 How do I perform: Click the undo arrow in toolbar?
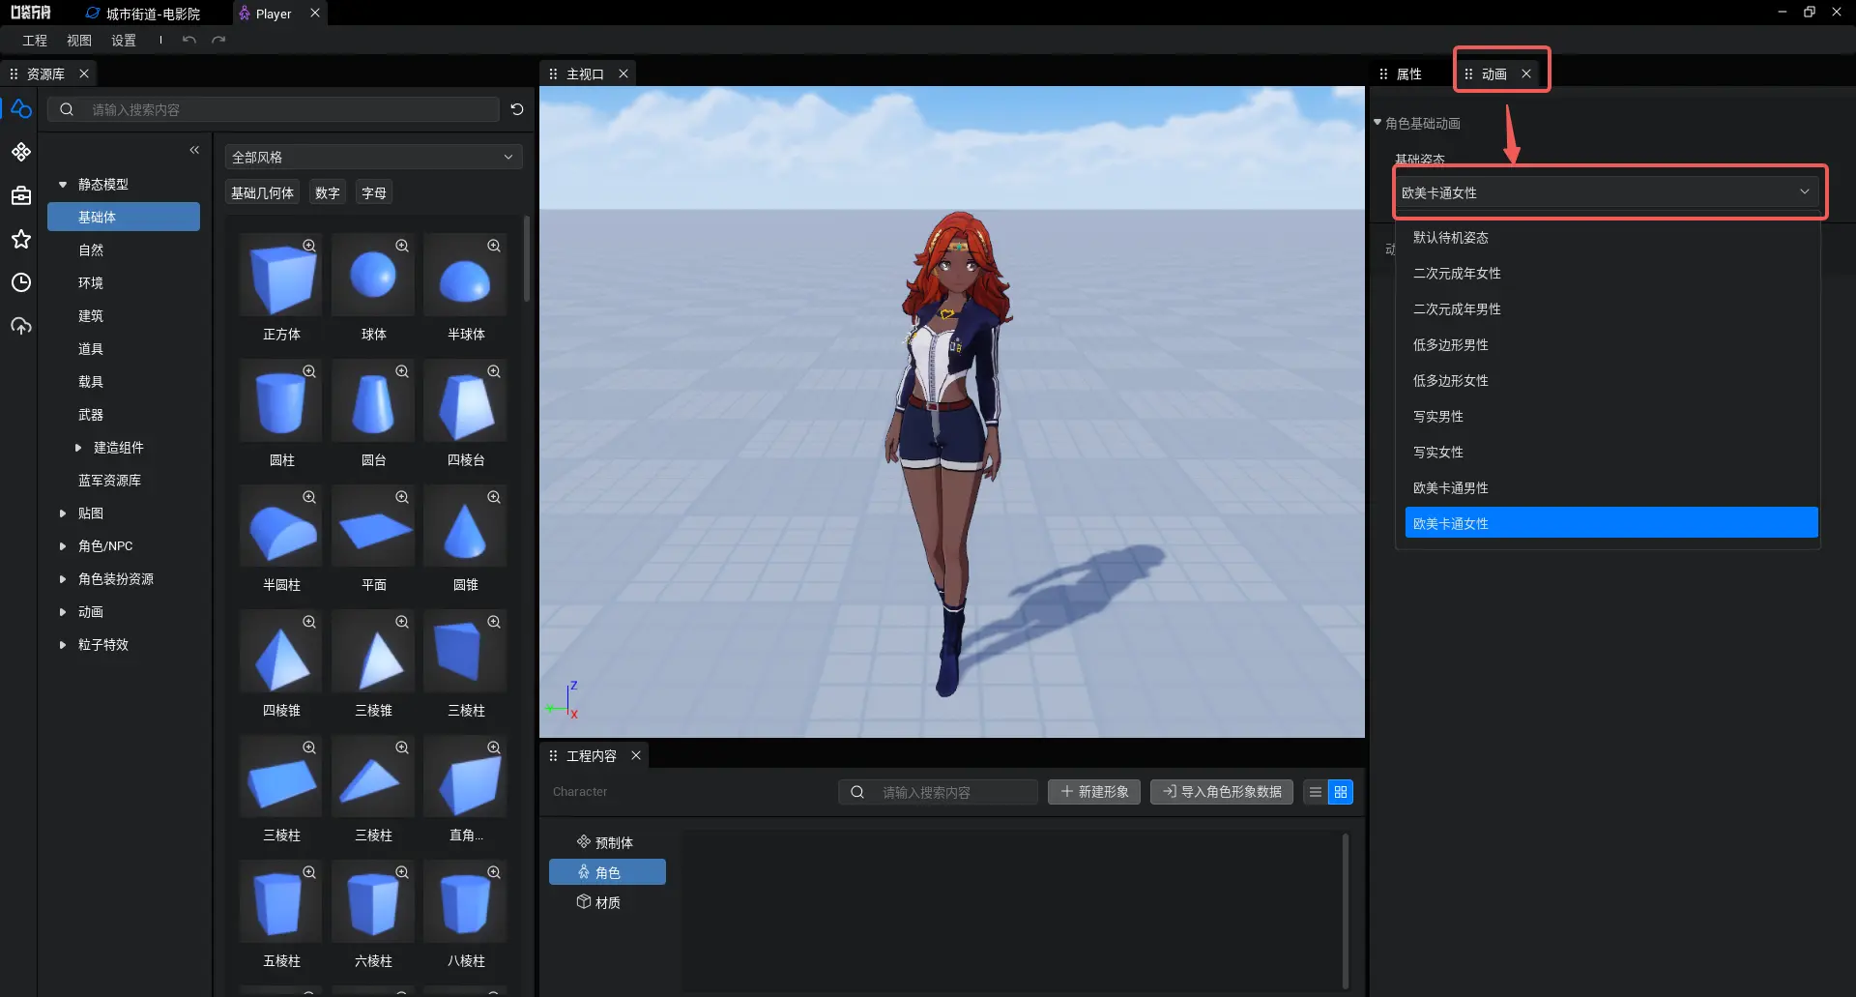[x=189, y=40]
